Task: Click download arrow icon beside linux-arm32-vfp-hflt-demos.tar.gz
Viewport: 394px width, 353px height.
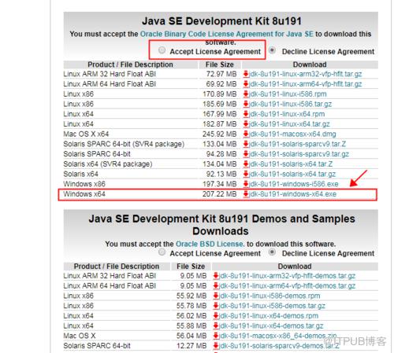Action: [x=216, y=276]
